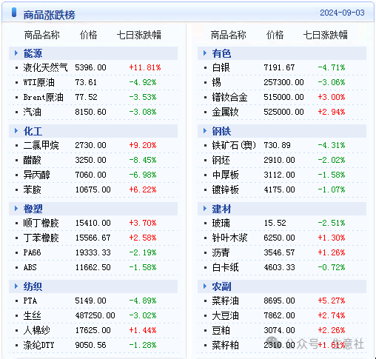This screenshot has width=376, height=359.
Task: Open the 苯胺 commodity name
Action: 33,189
